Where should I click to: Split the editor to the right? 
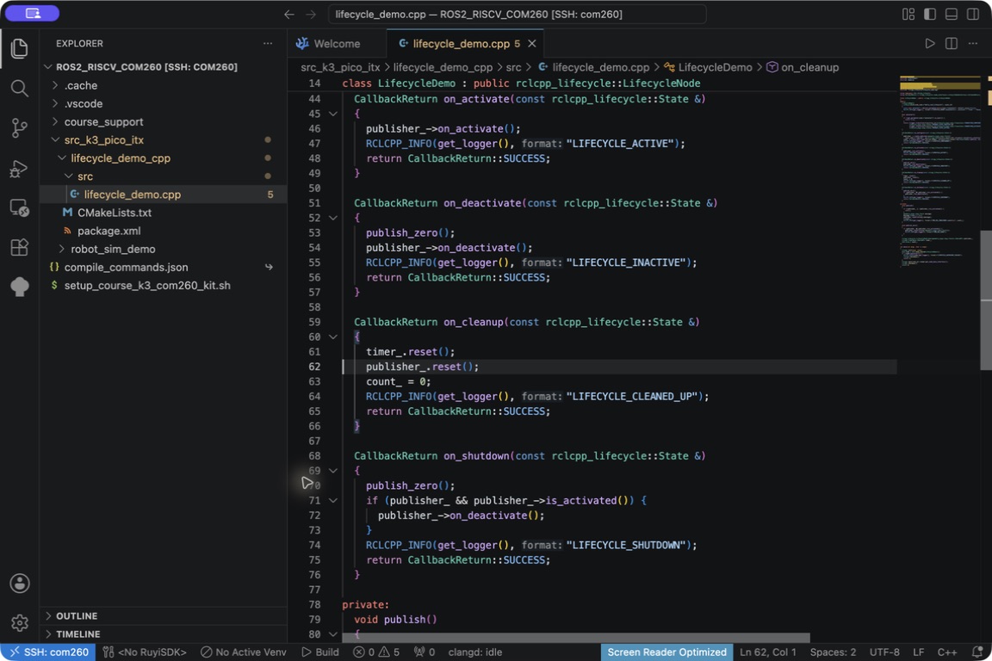click(x=951, y=44)
